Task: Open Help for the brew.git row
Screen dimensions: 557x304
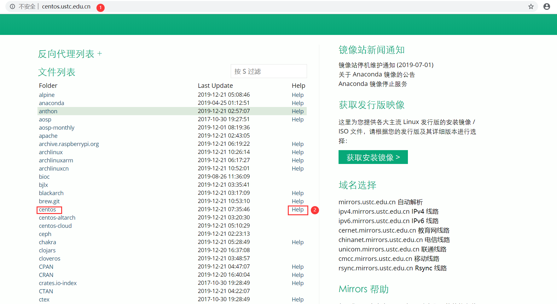Action: point(298,201)
